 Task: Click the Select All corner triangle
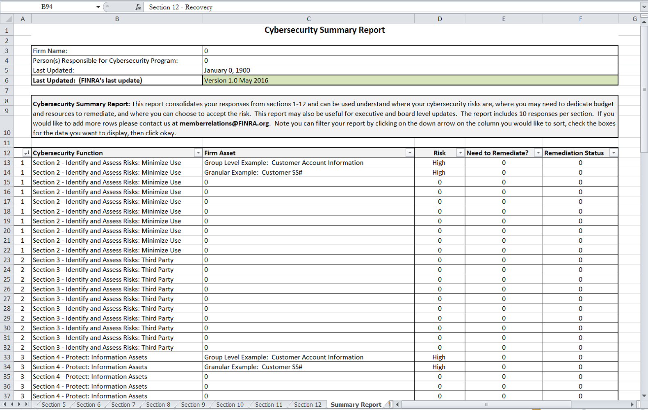pos(7,19)
